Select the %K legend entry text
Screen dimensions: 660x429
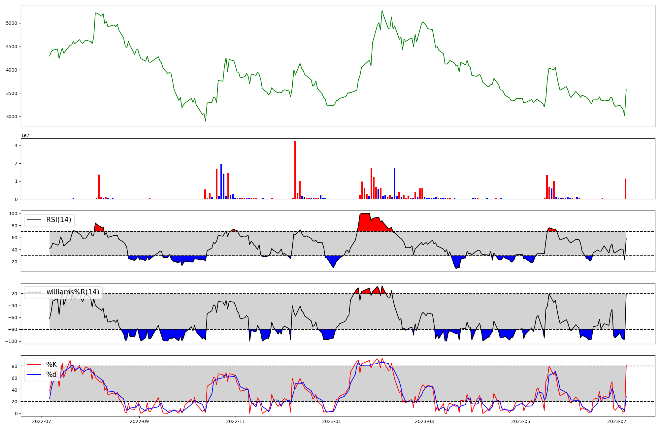[x=51, y=365]
